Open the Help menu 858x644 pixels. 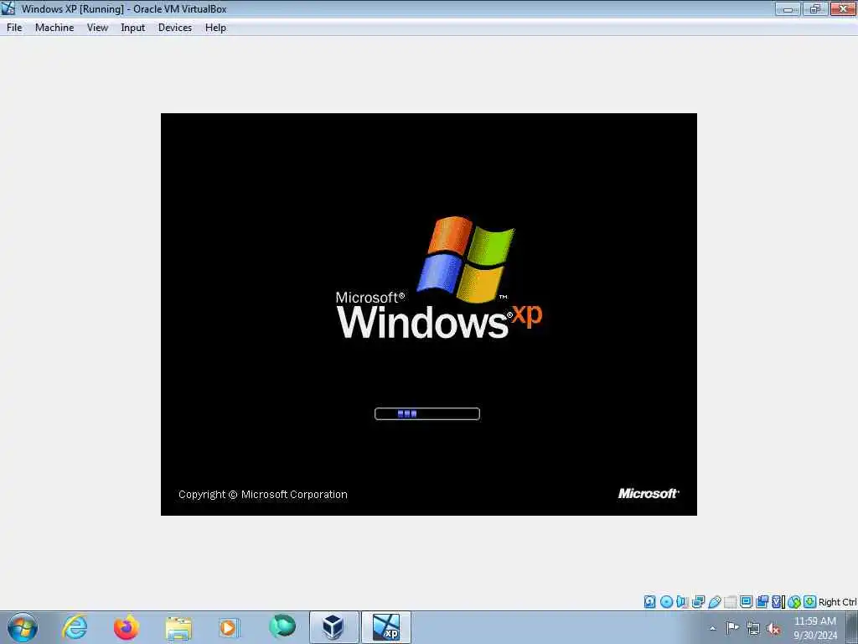click(215, 28)
